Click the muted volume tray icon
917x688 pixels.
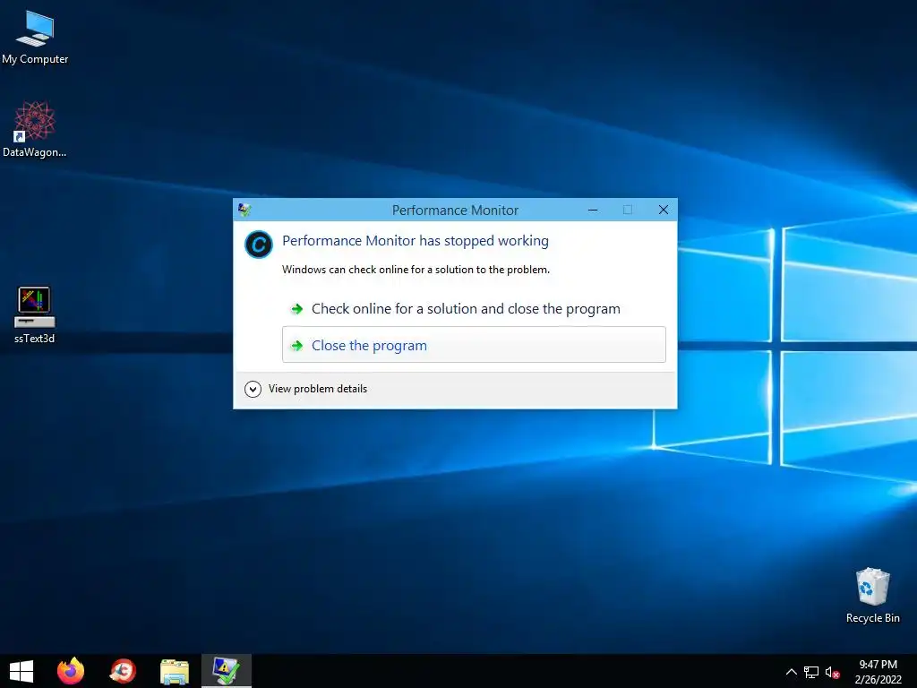point(832,672)
